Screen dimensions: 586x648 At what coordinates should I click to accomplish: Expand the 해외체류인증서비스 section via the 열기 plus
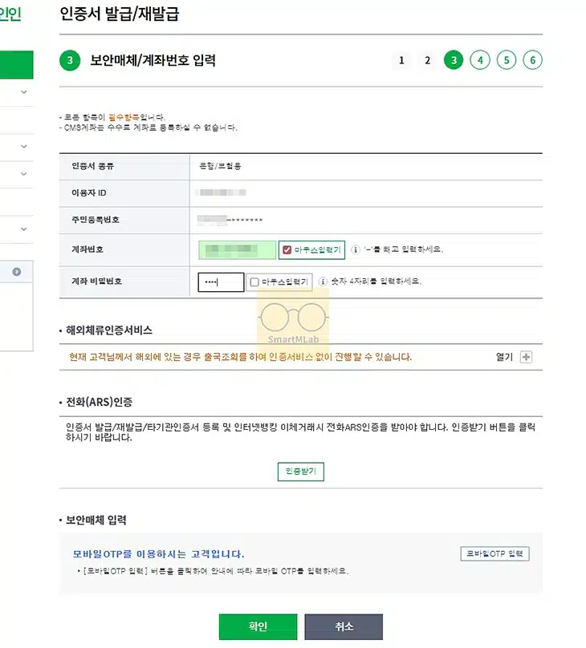526,356
